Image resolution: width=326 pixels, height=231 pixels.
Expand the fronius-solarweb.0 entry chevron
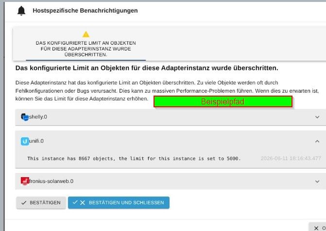coord(317,181)
